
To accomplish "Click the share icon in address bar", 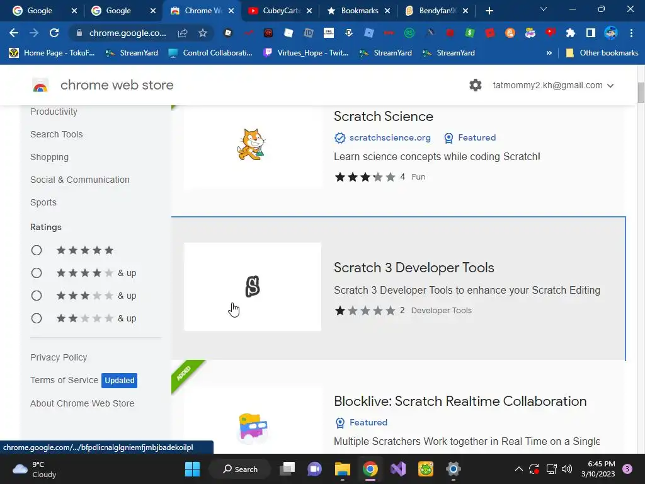I will (183, 33).
